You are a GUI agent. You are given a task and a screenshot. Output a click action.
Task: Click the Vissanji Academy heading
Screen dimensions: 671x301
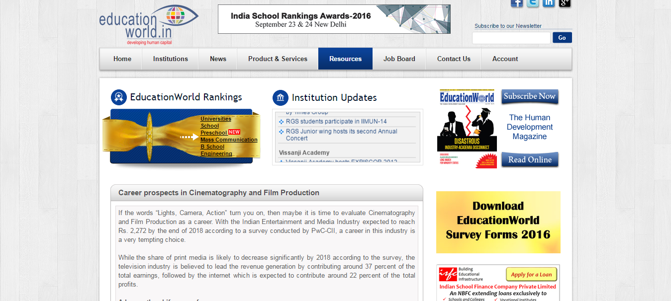tap(304, 152)
